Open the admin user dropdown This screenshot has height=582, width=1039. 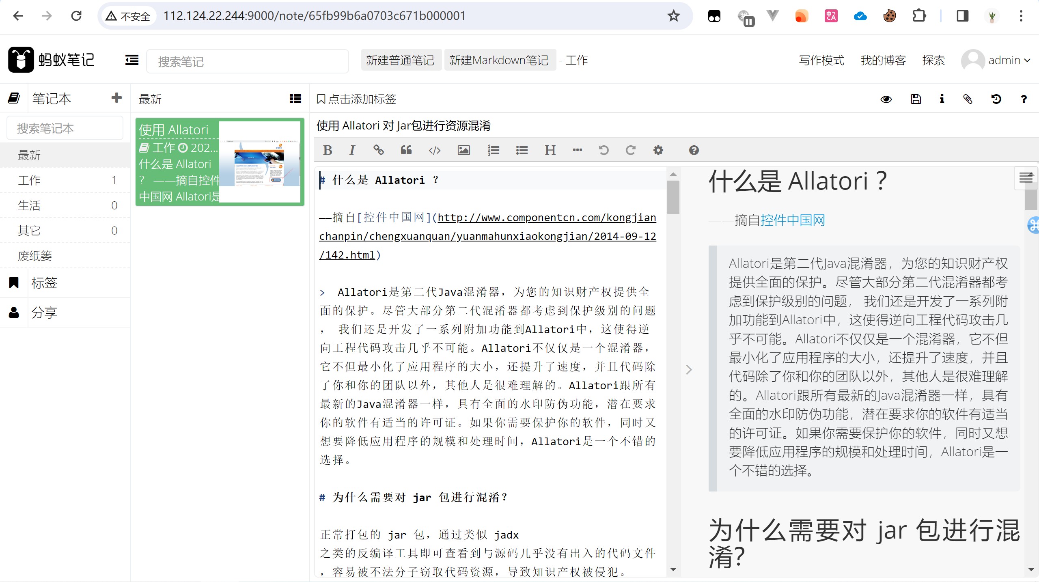coord(996,60)
